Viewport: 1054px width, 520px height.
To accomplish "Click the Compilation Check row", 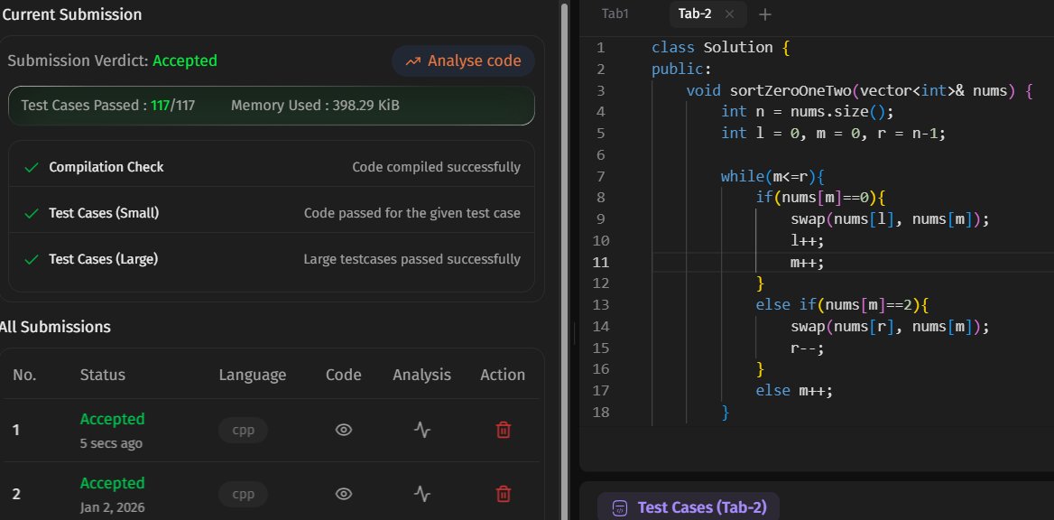I will tap(272, 167).
